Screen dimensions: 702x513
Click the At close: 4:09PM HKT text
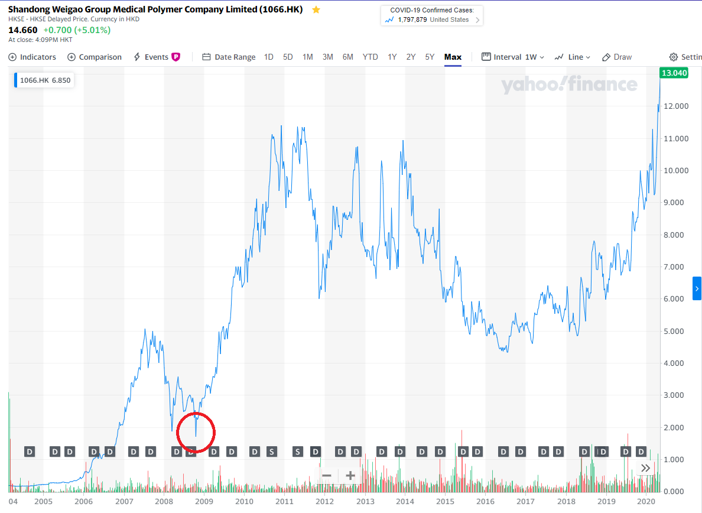[40, 40]
